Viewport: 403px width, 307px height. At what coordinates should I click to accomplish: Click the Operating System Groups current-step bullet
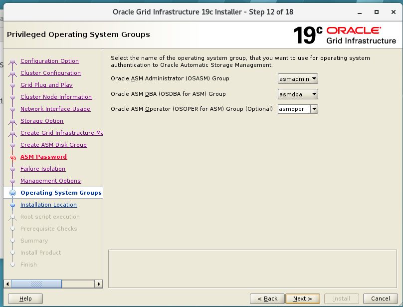tap(12, 193)
